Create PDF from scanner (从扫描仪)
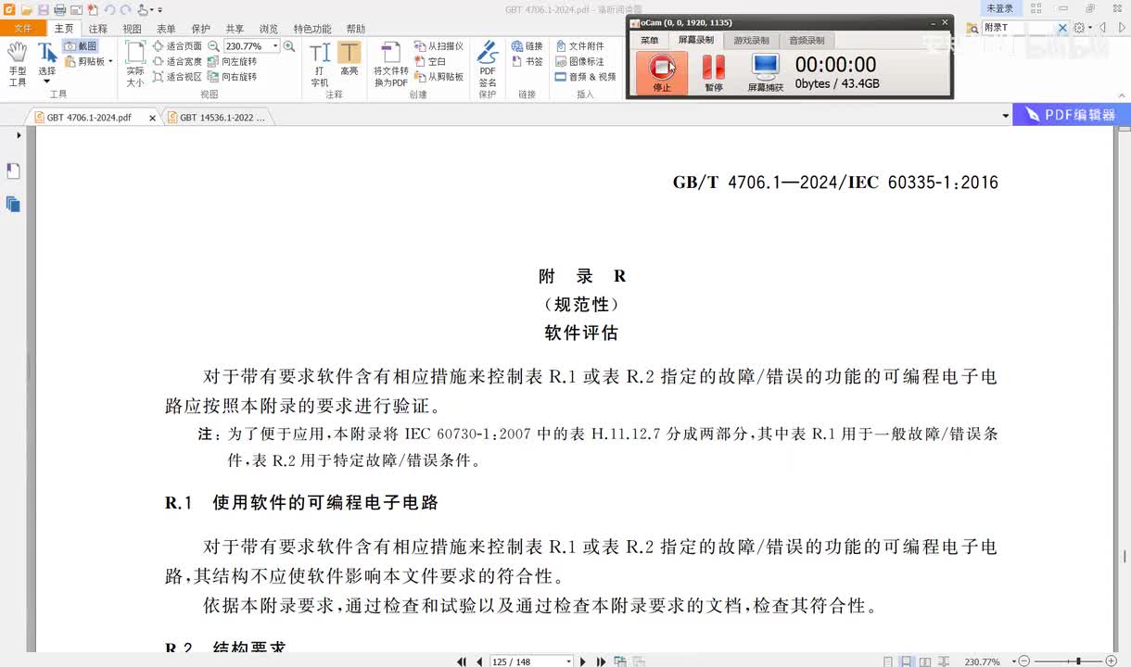The width and height of the screenshot is (1131, 667). point(438,45)
